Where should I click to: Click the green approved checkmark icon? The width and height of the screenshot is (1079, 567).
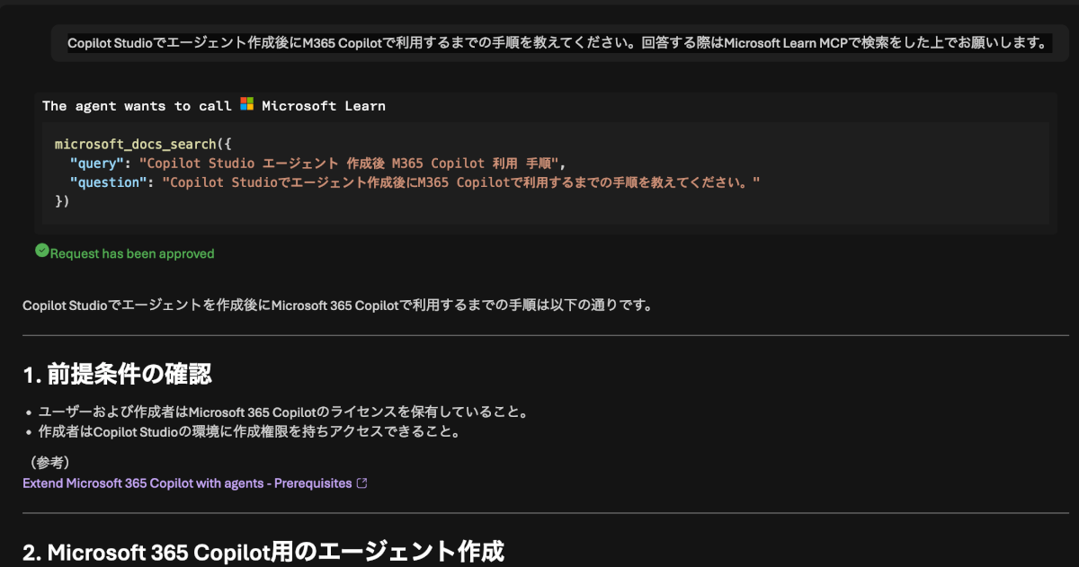point(41,251)
